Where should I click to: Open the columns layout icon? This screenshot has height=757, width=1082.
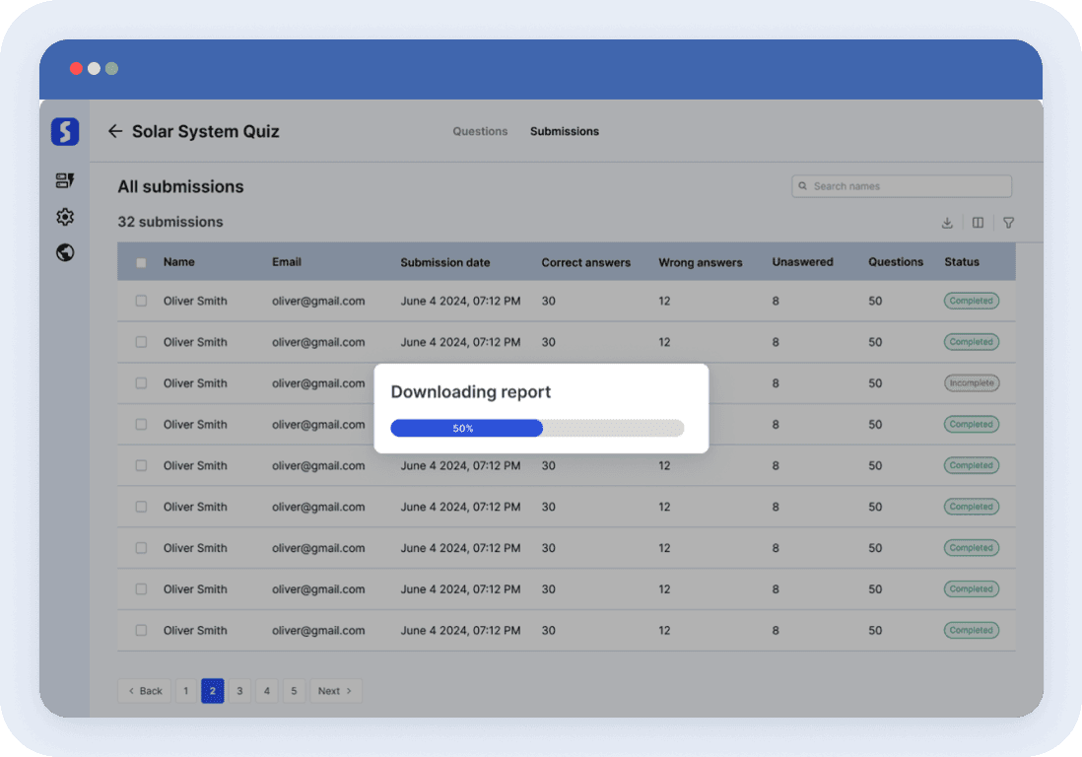coord(978,223)
